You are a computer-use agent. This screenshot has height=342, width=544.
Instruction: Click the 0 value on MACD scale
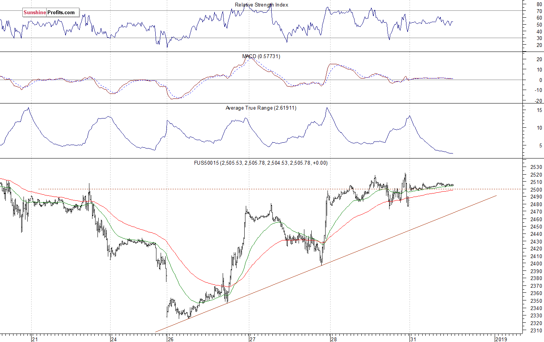pos(541,80)
